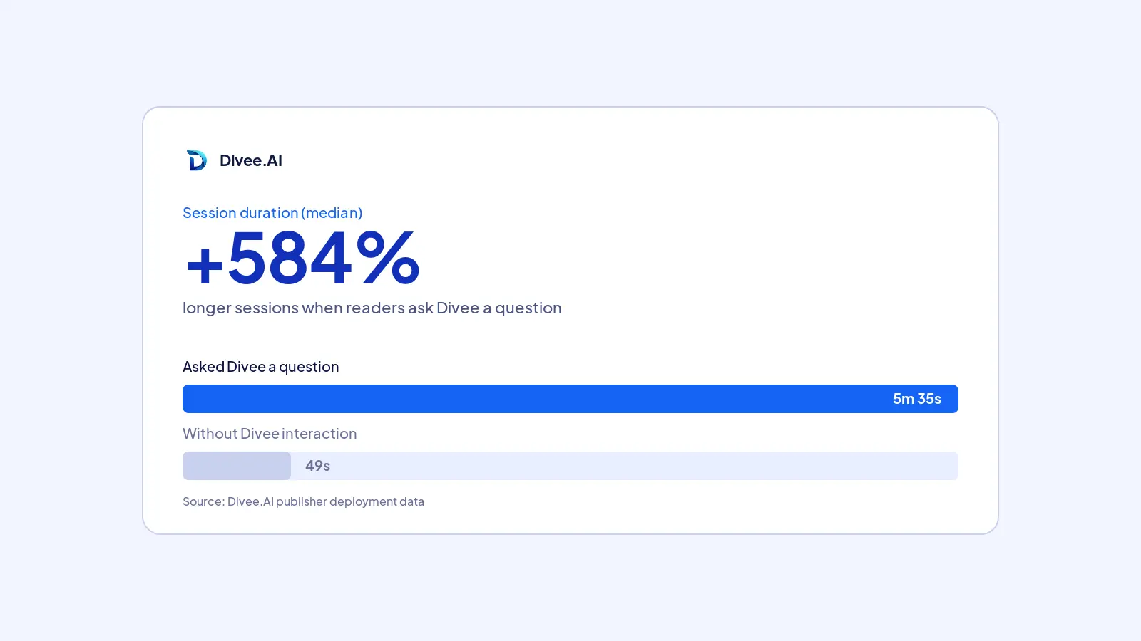
Task: Click the right end of the blue bar
Action: (951, 399)
